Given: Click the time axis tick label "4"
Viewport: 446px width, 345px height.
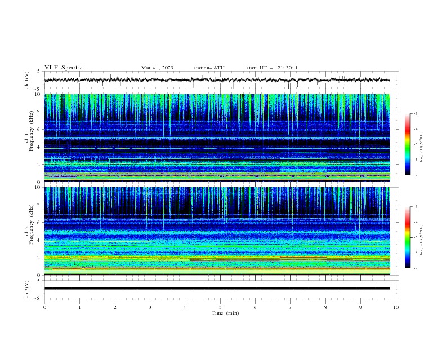Looking at the screenshot, I should pos(185,307).
